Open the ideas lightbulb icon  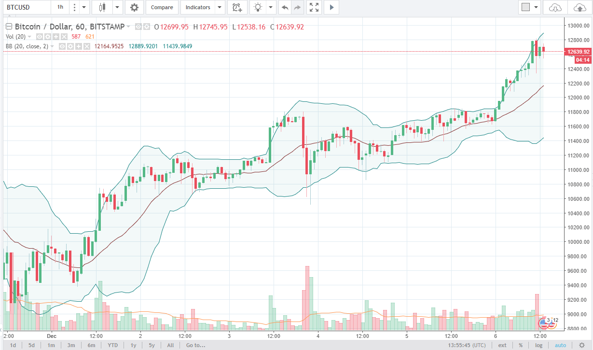[x=258, y=7]
